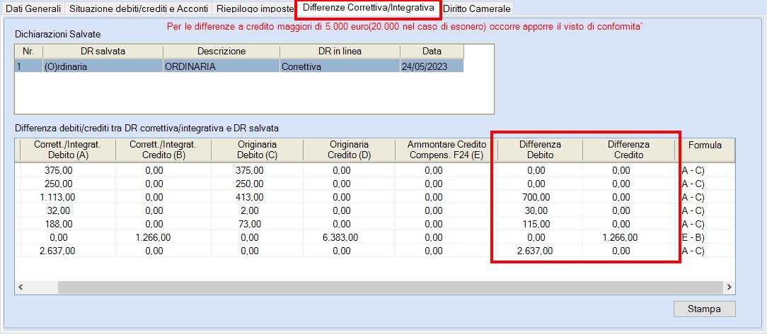Click the Correttiva cell in DR in linea
Screen dimensions: 767x334
click(340, 66)
